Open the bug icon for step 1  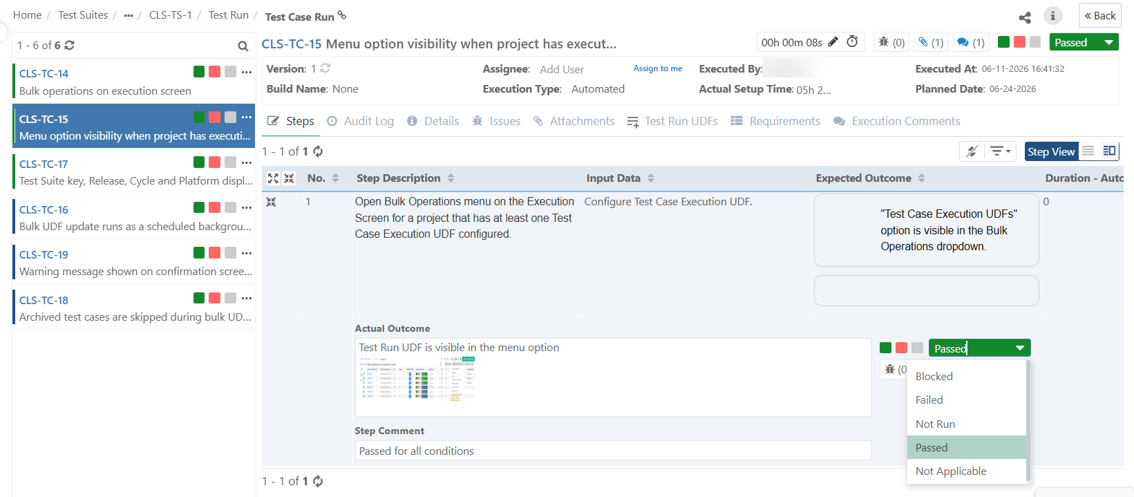(890, 370)
